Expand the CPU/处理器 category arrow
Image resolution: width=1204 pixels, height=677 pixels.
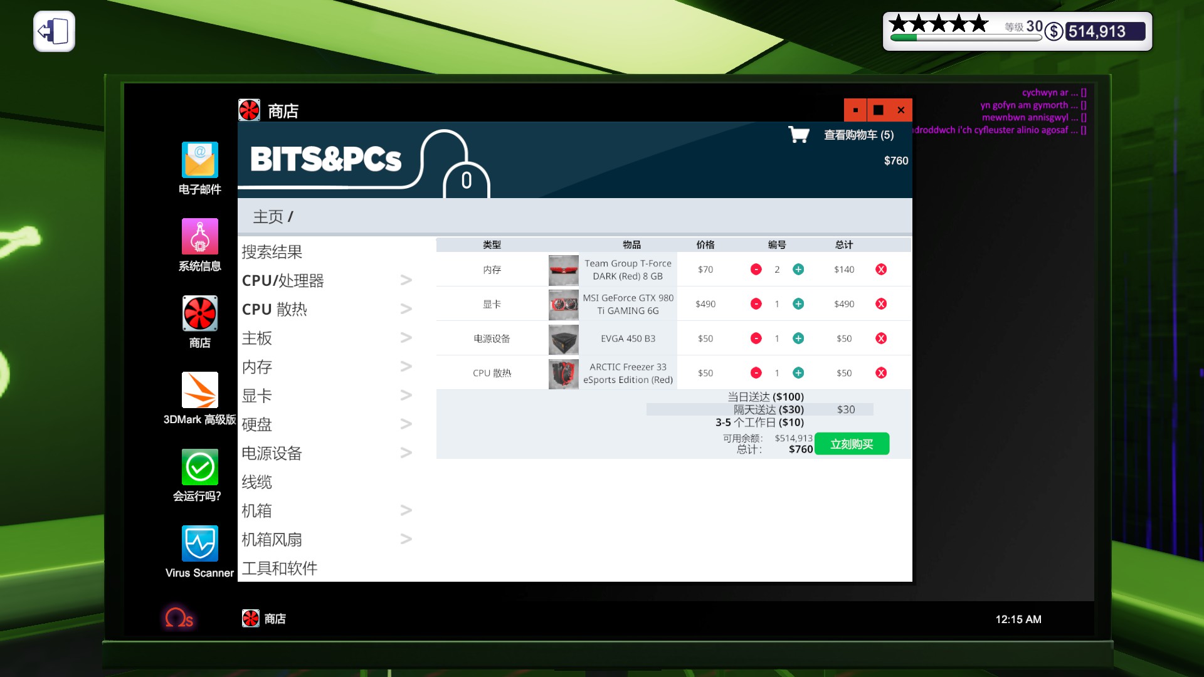click(406, 280)
